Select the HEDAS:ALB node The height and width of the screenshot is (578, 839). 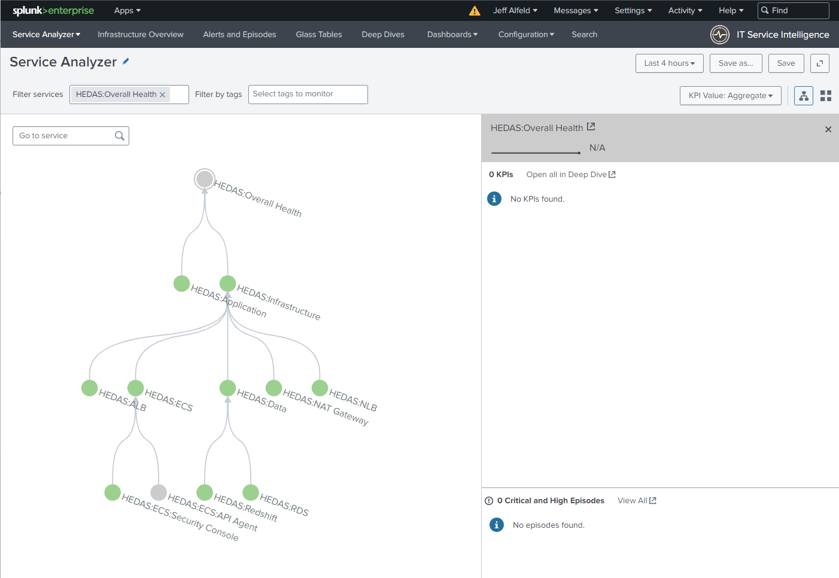point(90,388)
